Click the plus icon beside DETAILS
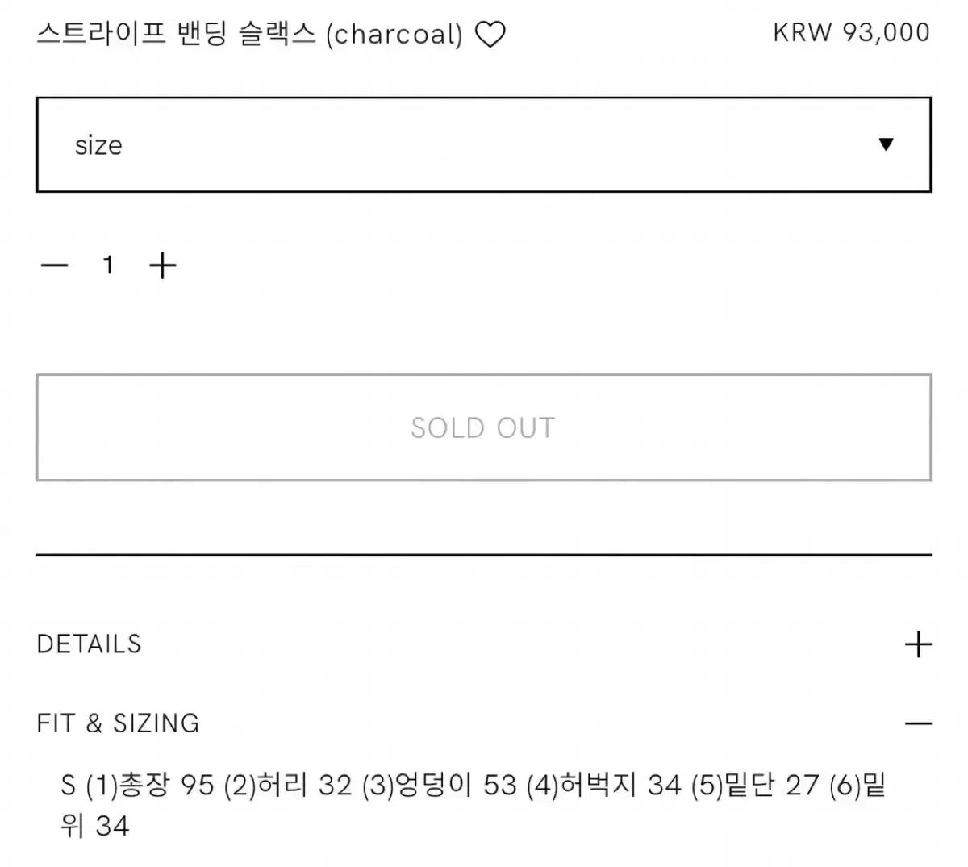This screenshot has height=867, width=968. (x=918, y=644)
